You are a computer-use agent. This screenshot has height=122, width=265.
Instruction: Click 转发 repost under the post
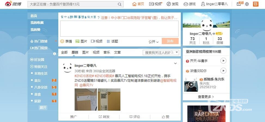tap(104, 117)
